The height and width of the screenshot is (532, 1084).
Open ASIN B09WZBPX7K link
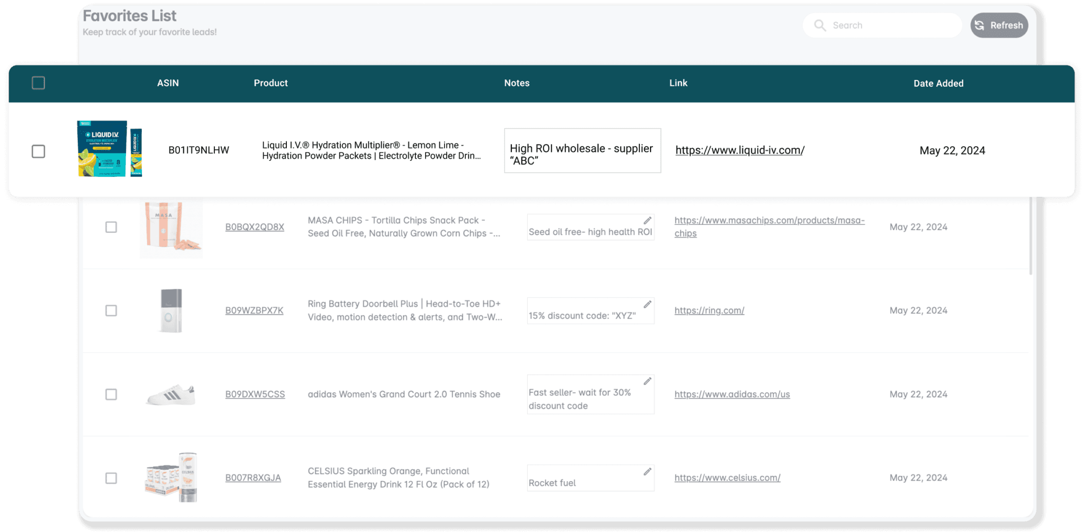pyautogui.click(x=254, y=311)
